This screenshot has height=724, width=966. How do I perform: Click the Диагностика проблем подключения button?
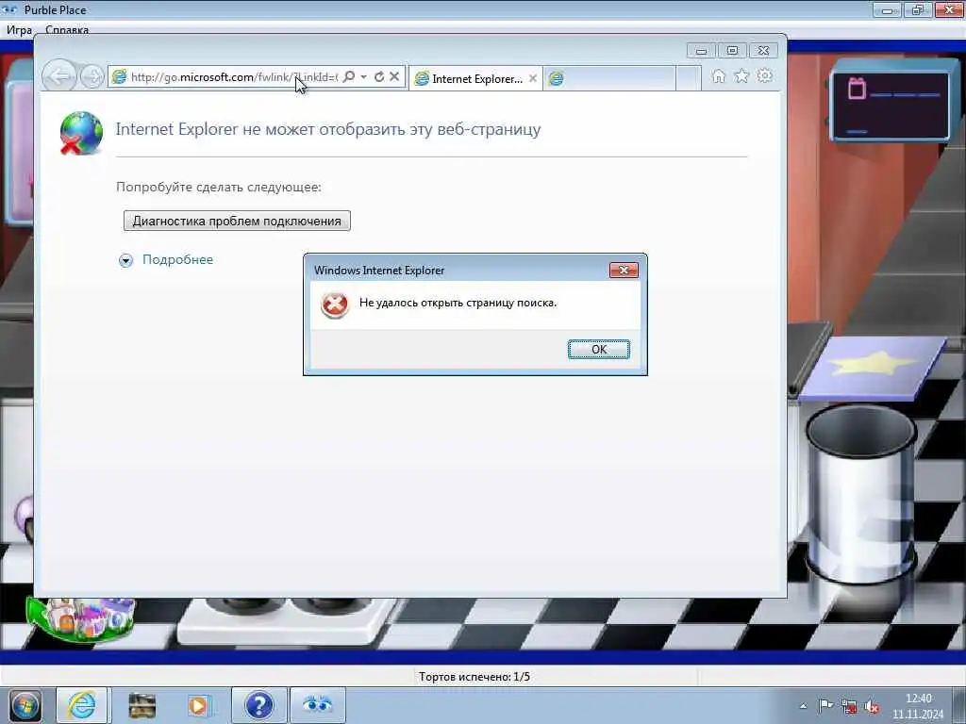click(x=237, y=221)
